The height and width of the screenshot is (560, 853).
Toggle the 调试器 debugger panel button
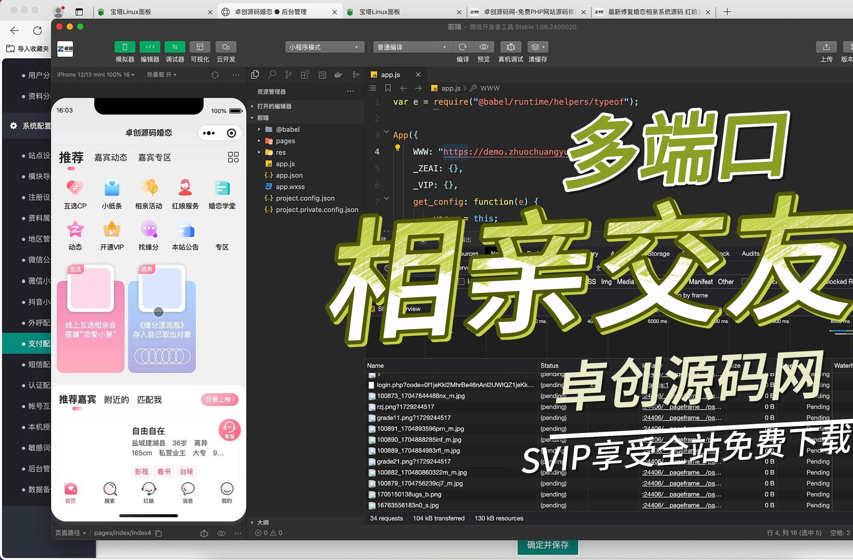[x=175, y=47]
